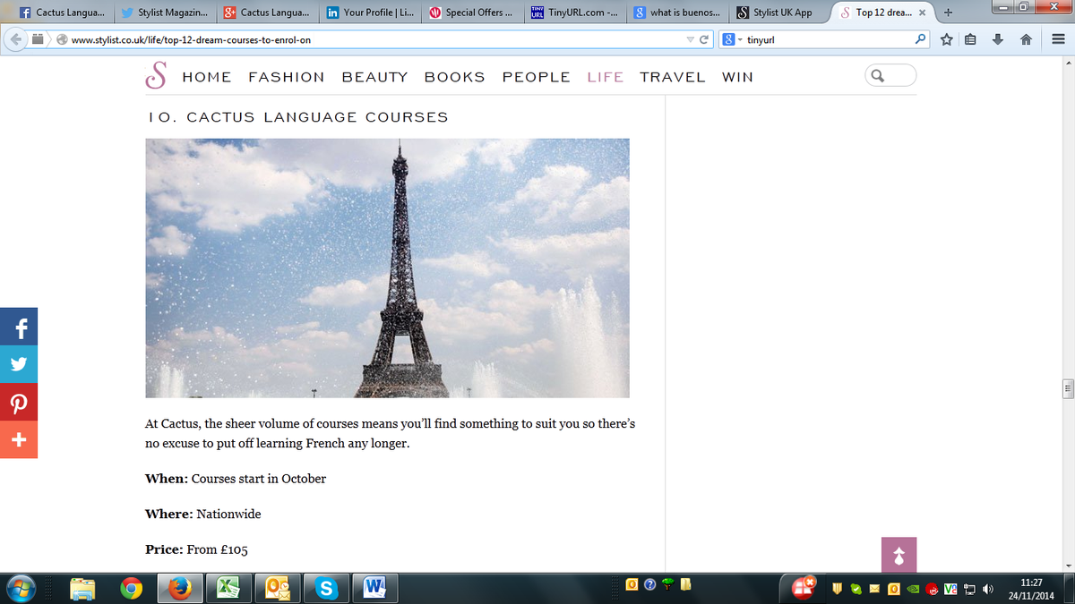This screenshot has width=1075, height=604.
Task: Click the '10. Cactus Language Courses' heading
Action: 297,117
